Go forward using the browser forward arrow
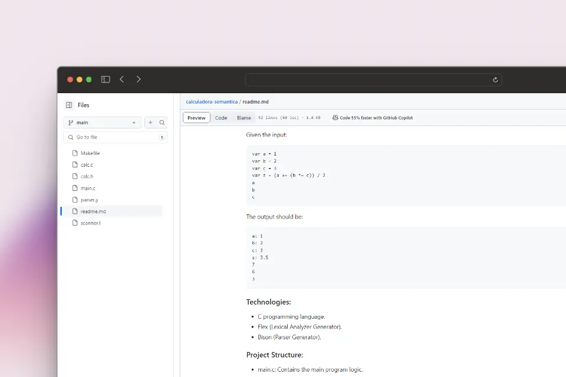The image size is (566, 377). [x=138, y=79]
